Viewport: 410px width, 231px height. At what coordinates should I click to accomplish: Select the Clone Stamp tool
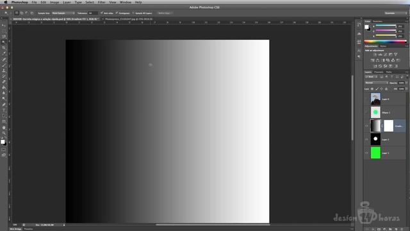tap(4, 71)
